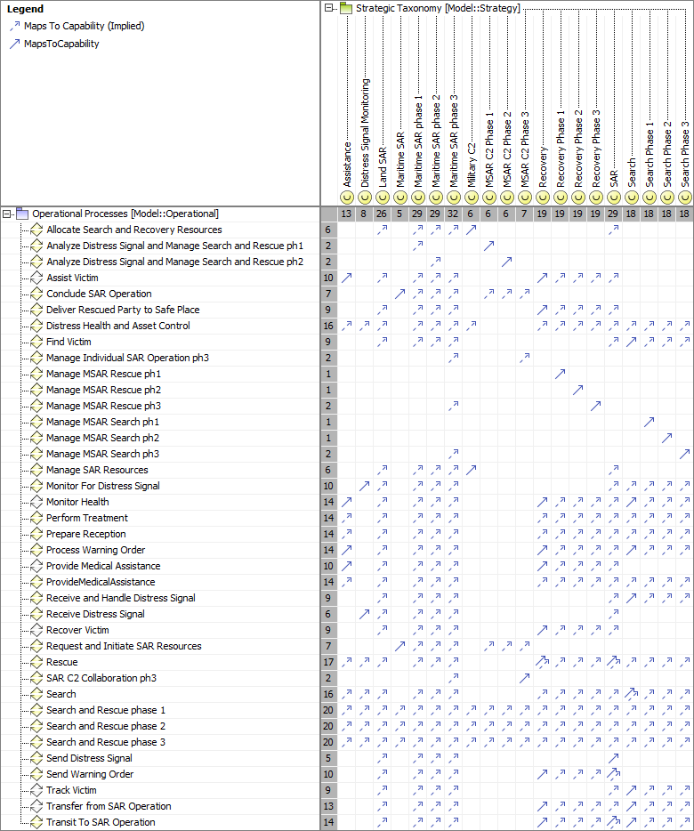Click the Maps To Capability (Implied) legend icon
This screenshot has height=831, width=694.
point(14,26)
